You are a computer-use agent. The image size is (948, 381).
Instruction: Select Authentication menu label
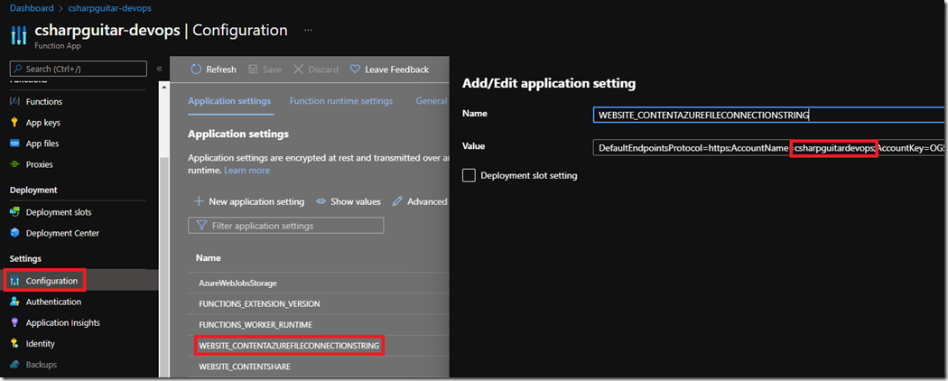pos(53,302)
